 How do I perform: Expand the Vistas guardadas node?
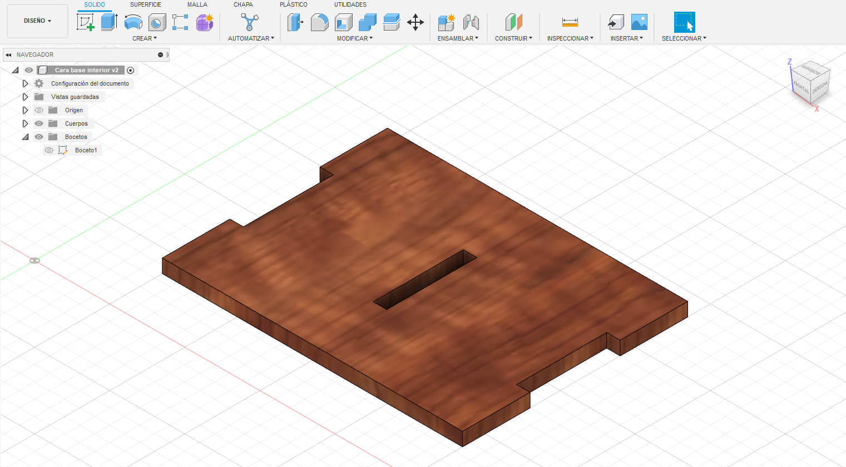25,97
